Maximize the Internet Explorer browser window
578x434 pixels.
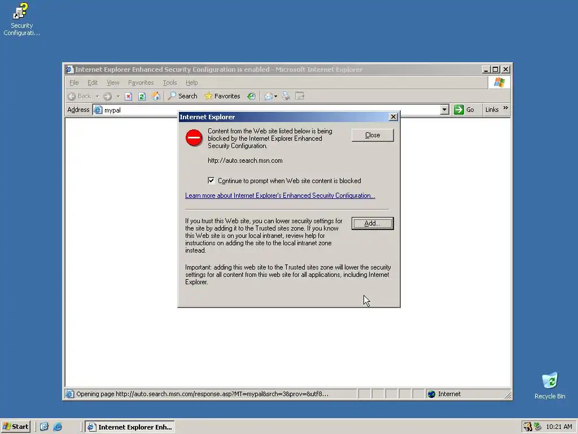pyautogui.click(x=496, y=70)
